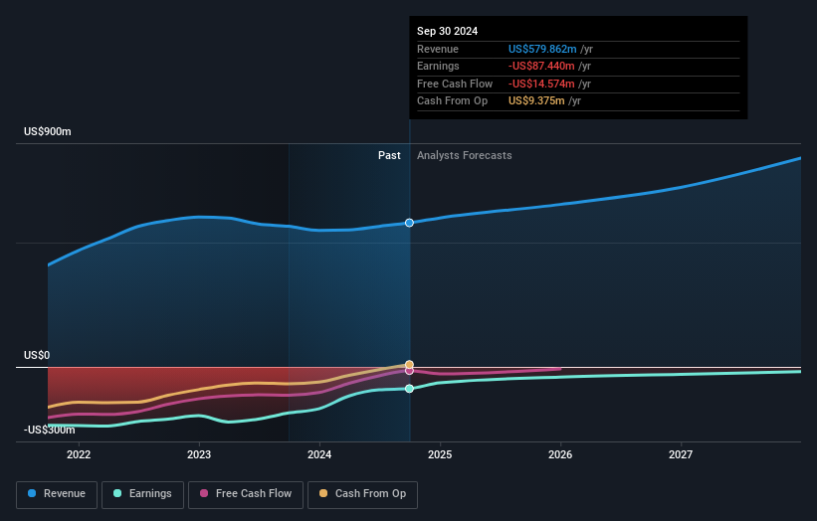The height and width of the screenshot is (521, 817).
Task: Click the 2024 x-axis label
Action: (319, 455)
